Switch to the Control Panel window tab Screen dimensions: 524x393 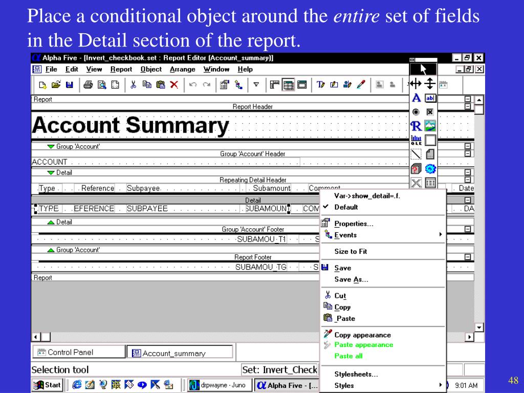[79, 352]
